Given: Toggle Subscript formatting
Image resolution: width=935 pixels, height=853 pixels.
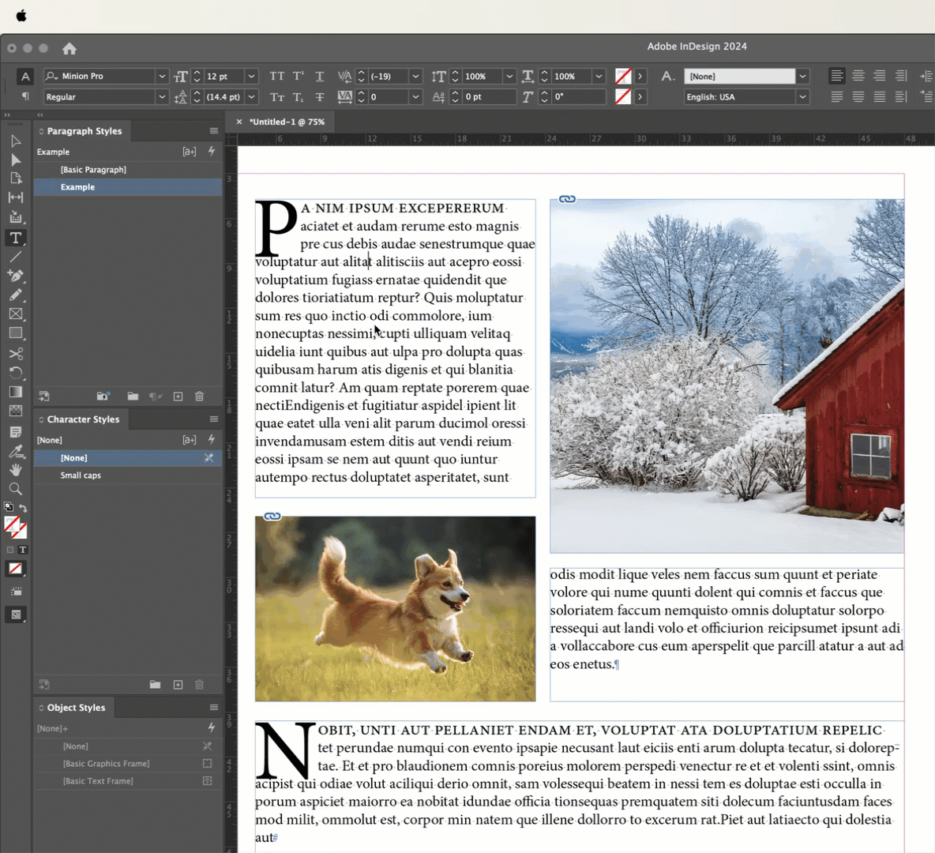Looking at the screenshot, I should (x=299, y=96).
